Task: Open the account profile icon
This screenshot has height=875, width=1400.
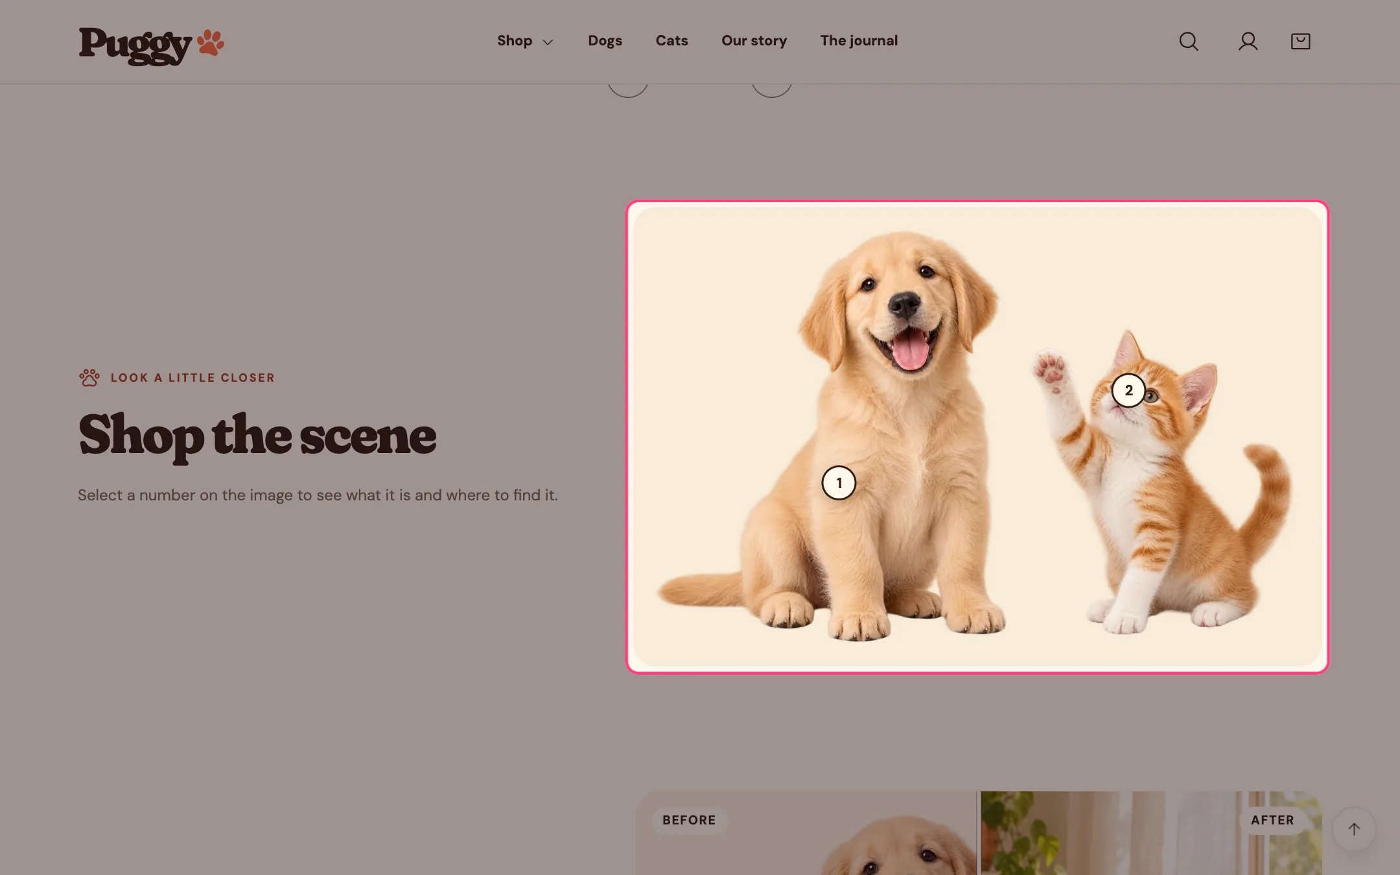Action: pyautogui.click(x=1248, y=41)
